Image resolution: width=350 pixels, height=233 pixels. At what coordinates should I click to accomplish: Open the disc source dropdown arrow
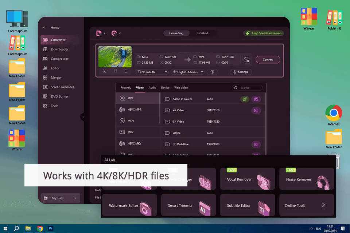[120, 33]
